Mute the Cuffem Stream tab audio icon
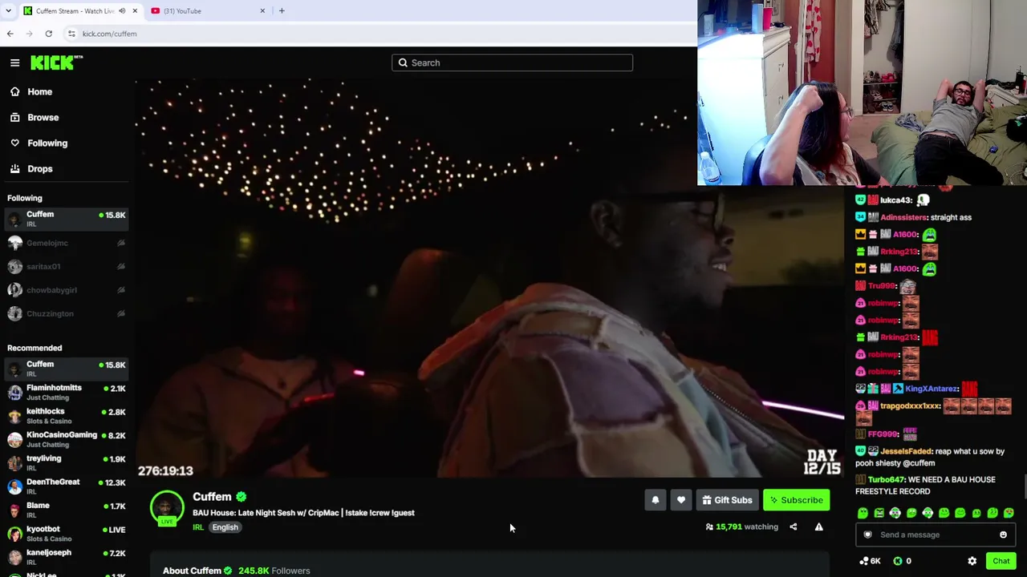This screenshot has height=577, width=1027. pyautogui.click(x=122, y=11)
